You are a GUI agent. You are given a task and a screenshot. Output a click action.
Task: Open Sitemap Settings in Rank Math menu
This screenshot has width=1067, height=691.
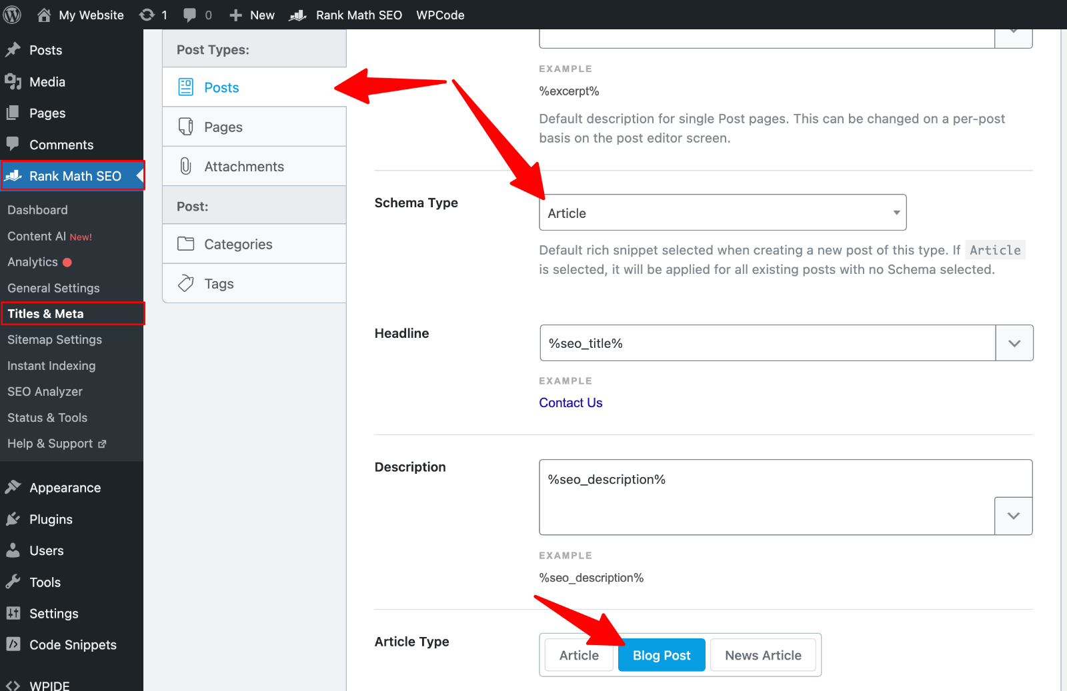[55, 340]
